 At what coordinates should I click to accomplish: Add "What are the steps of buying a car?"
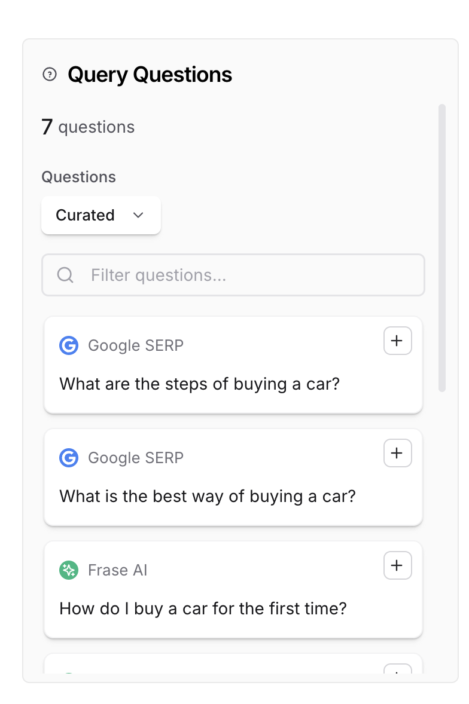click(x=397, y=341)
